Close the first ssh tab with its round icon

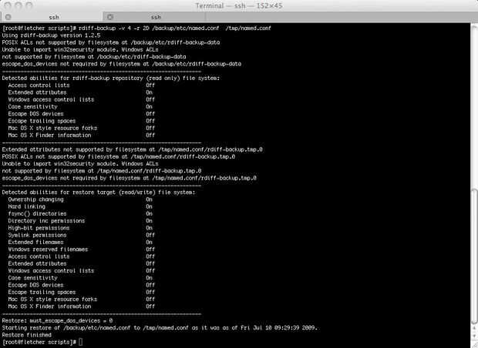click(8, 17)
